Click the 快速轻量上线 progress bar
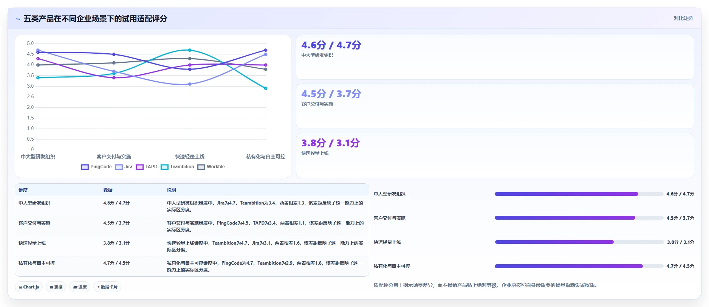The width and height of the screenshot is (709, 307). [x=579, y=242]
